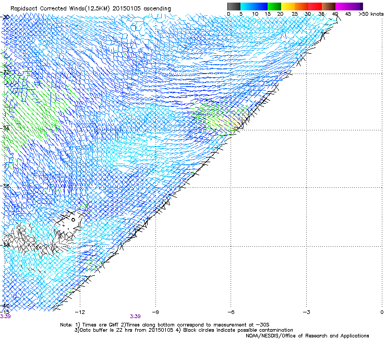Click the "-32" latitude axis label

[x=5, y=72]
